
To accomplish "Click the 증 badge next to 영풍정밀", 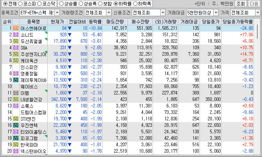I will 16,73.
